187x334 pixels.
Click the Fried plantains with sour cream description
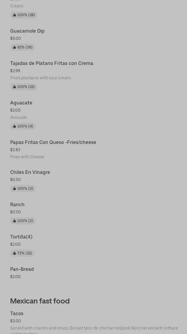41,78
